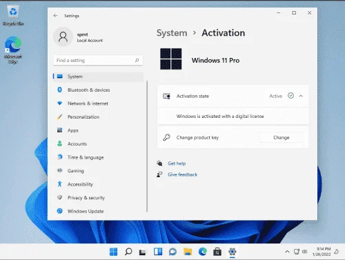Select the Recycle Bin desktop icon
This screenshot has width=345, height=260.
click(x=13, y=16)
